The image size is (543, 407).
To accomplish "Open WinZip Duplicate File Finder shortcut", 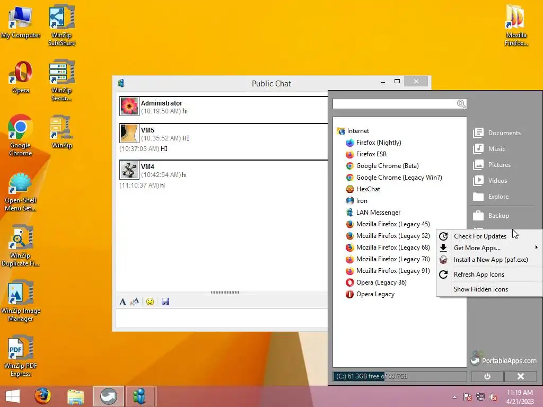I will tap(21, 246).
